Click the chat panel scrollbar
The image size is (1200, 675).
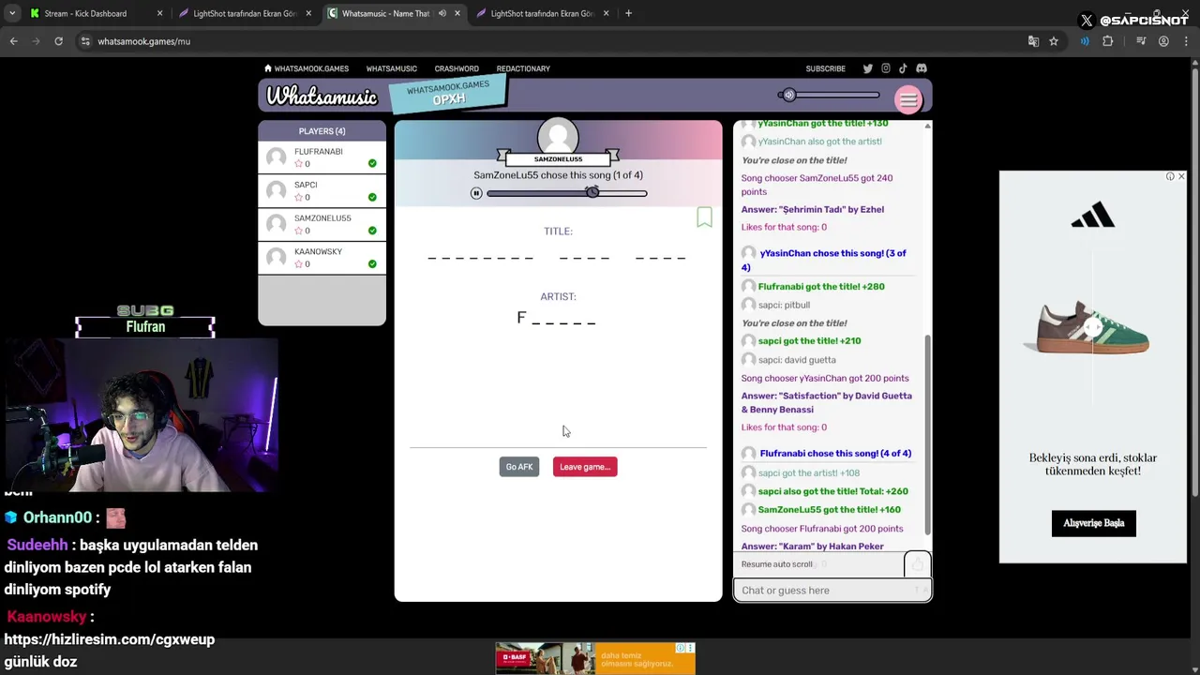pyautogui.click(x=927, y=435)
